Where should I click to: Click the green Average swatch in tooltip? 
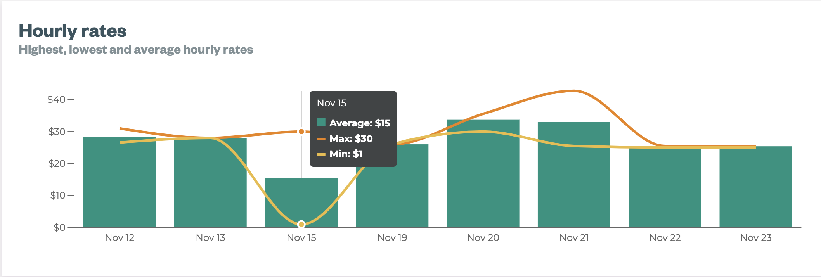321,123
